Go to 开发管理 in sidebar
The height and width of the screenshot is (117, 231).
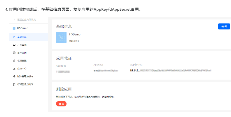(22, 45)
